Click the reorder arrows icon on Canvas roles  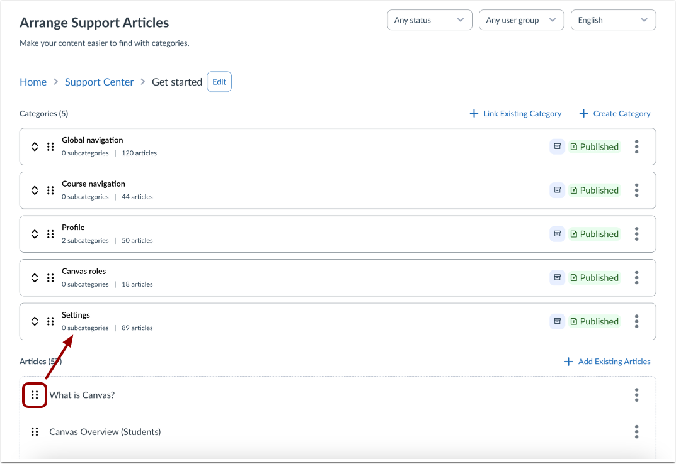[x=35, y=277]
